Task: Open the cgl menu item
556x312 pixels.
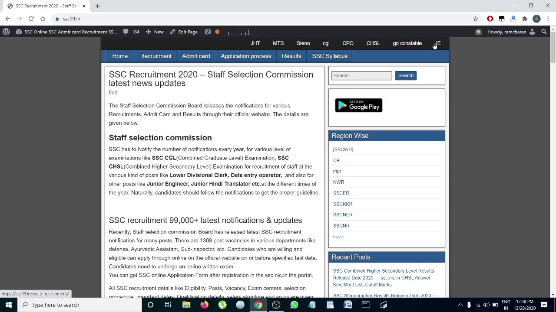Action: point(326,43)
